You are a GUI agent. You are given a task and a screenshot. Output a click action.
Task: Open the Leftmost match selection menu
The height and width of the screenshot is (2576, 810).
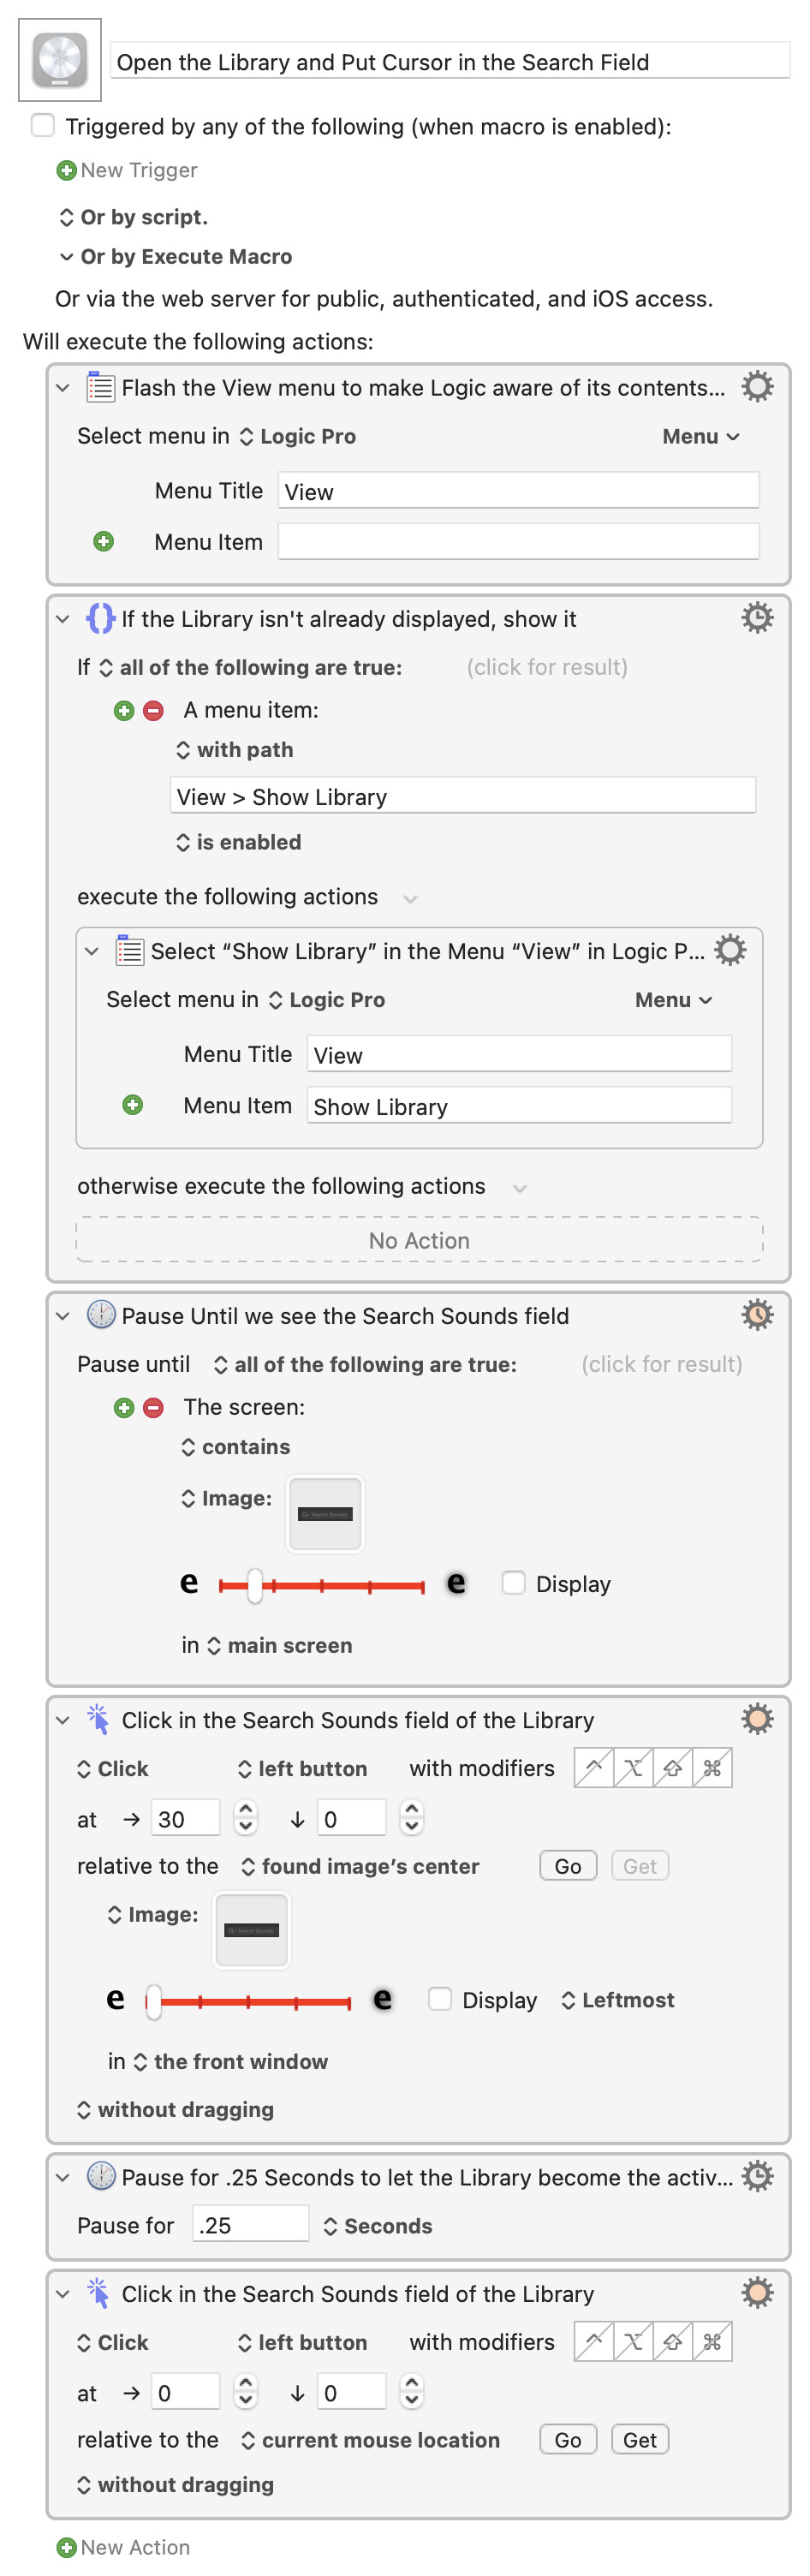[x=618, y=2000]
